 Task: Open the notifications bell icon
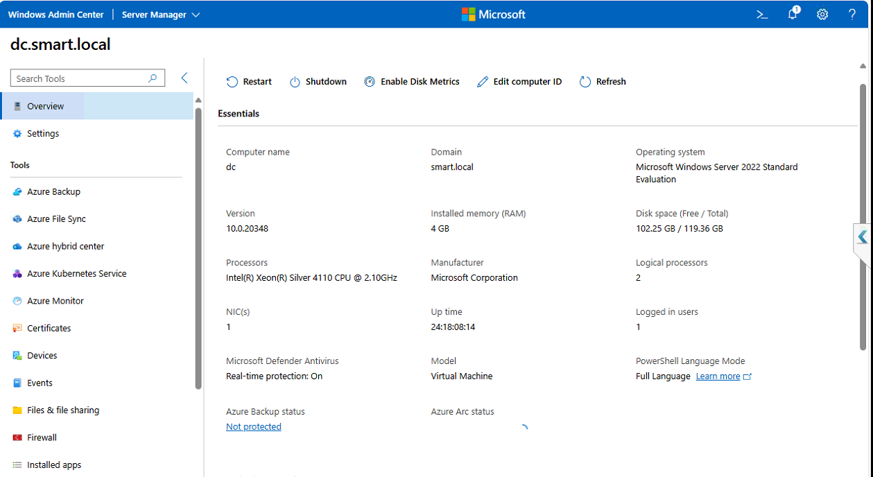(x=793, y=14)
